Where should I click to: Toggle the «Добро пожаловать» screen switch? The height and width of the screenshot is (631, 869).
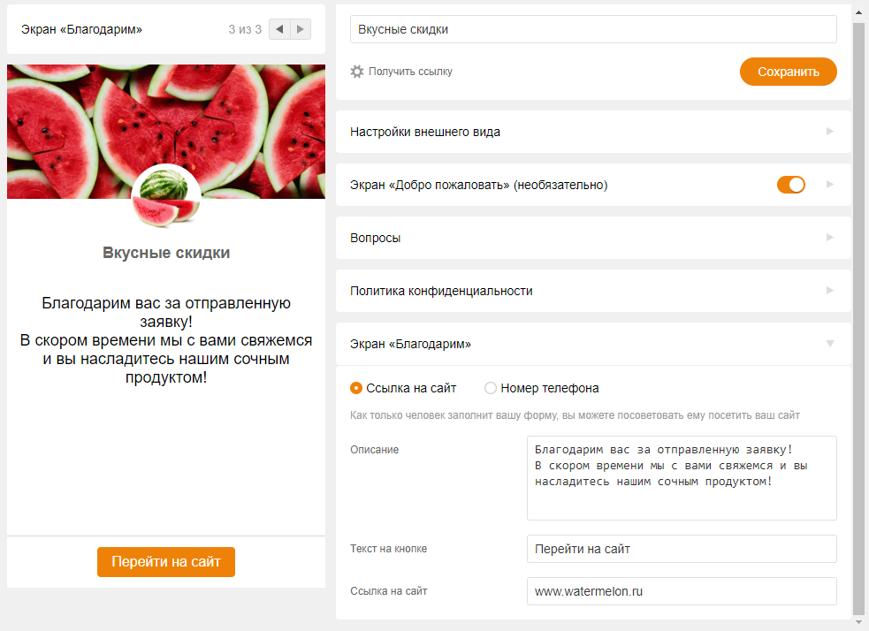790,185
